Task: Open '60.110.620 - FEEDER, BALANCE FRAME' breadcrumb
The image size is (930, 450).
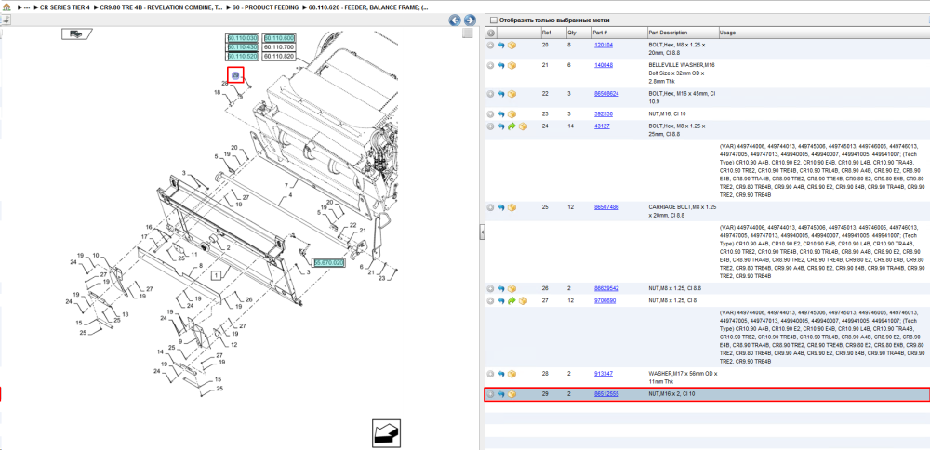Action: pos(367,7)
